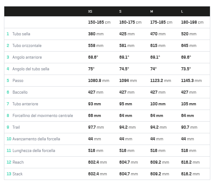Click the Passo row label

[18, 80]
